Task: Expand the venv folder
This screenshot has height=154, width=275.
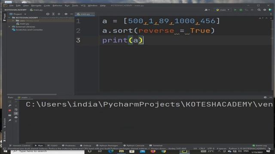Action: point(13,21)
